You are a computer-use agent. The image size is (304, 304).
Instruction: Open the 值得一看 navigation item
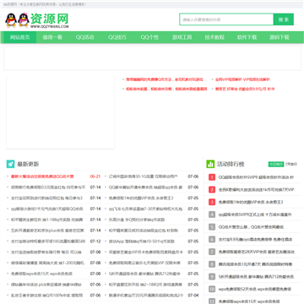point(52,37)
